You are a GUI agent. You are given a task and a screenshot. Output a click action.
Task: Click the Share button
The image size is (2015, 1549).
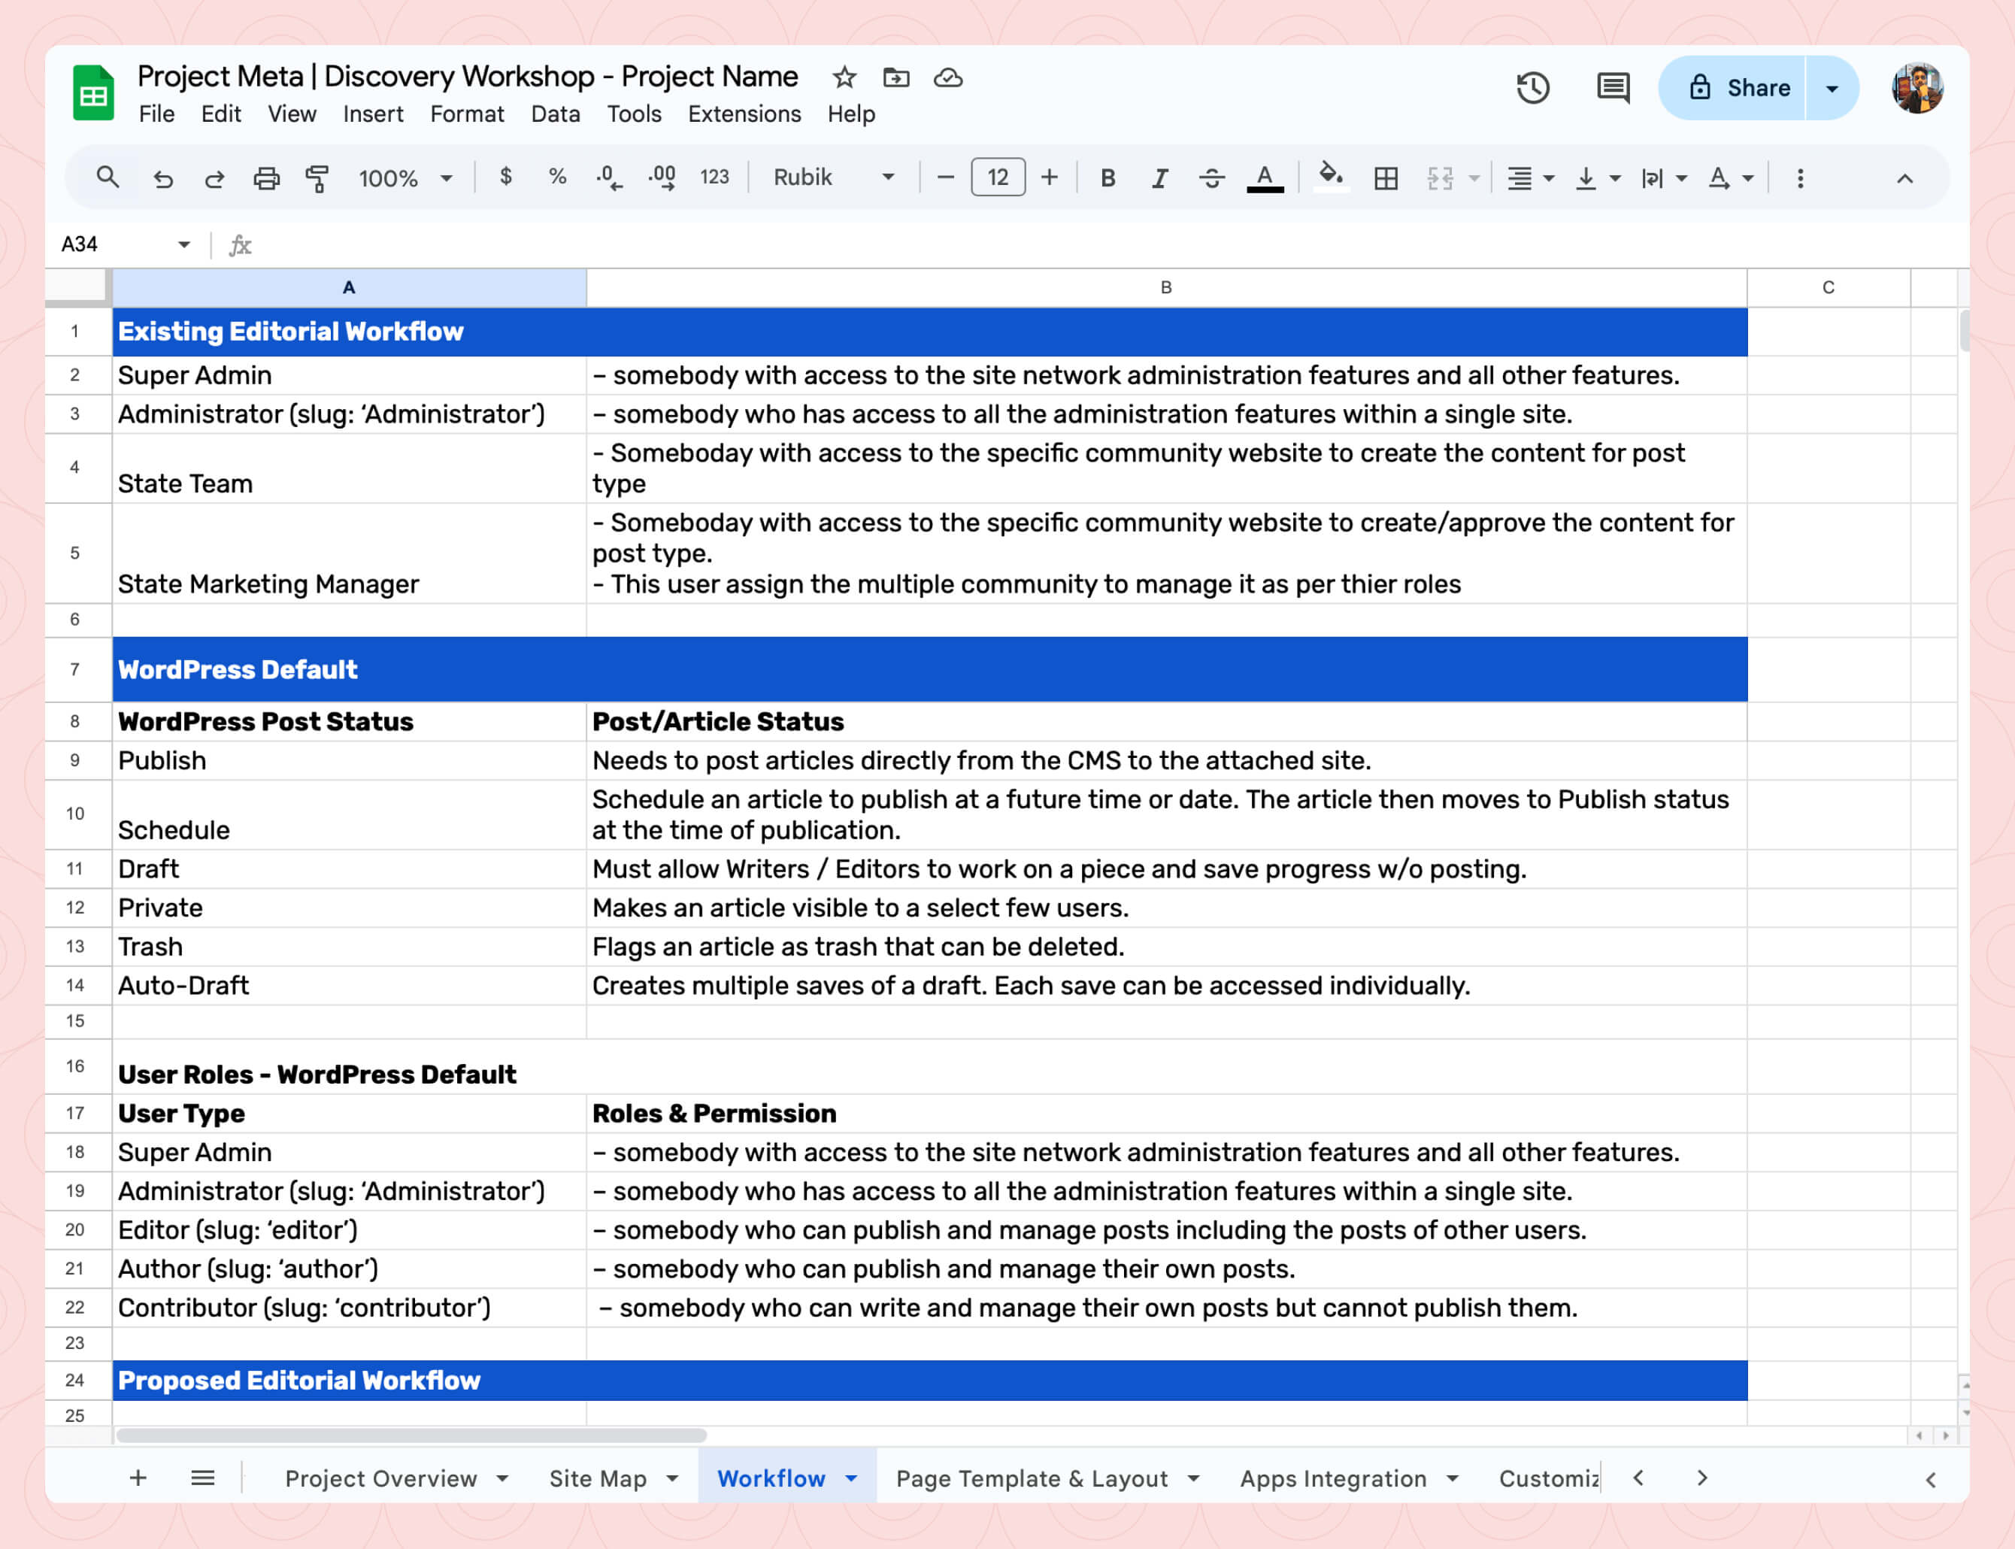(1738, 89)
